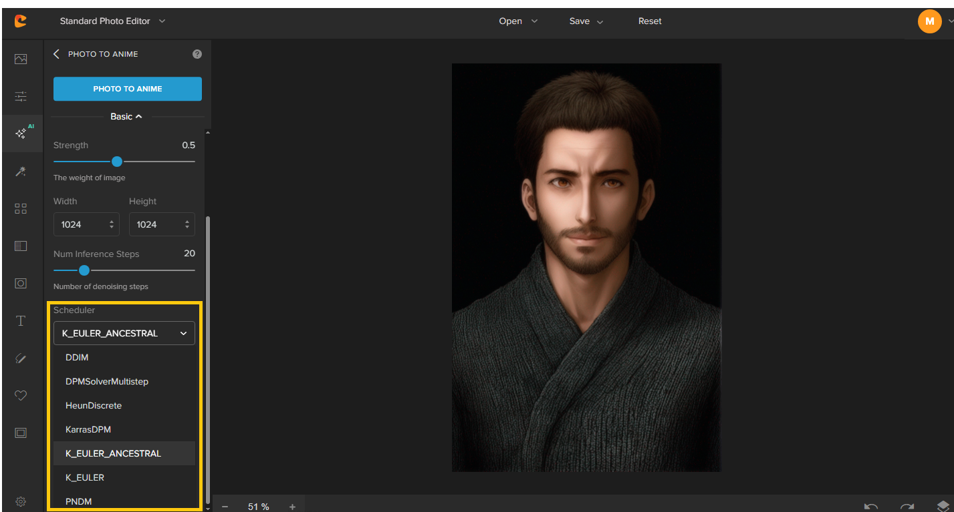Select DDIM from scheduler list

pyautogui.click(x=77, y=358)
